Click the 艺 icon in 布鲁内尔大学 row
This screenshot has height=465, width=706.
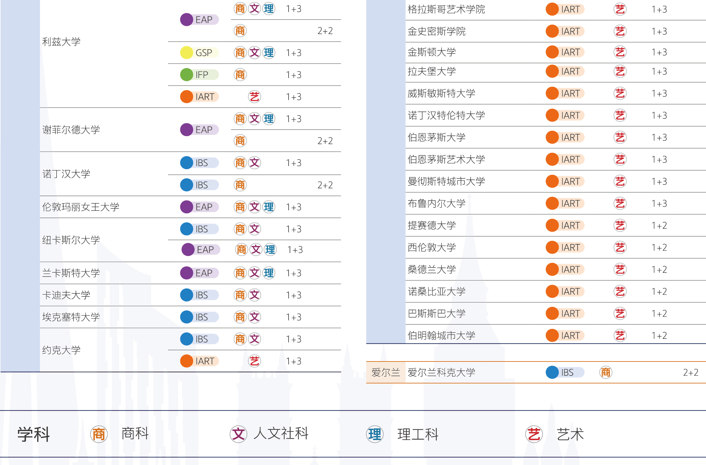point(620,203)
